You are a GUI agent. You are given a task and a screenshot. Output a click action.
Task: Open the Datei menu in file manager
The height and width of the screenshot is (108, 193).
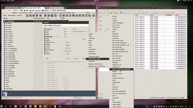click(x=5, y=16)
